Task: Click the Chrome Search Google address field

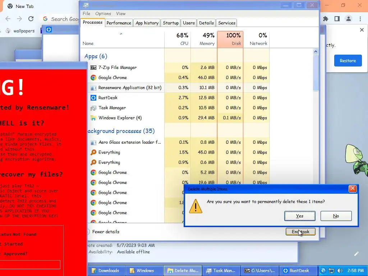Action: pos(60,19)
